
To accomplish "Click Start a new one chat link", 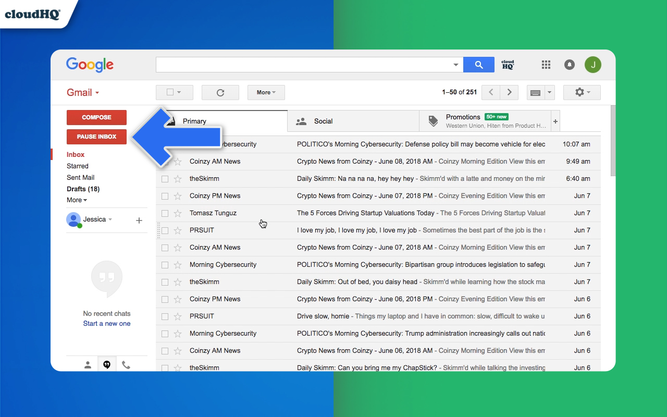I will 106,323.
